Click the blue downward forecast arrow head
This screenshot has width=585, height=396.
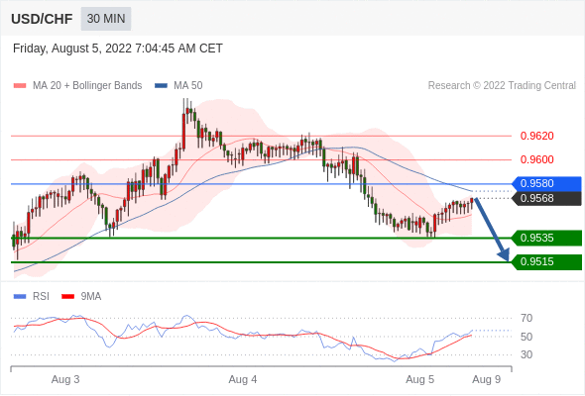click(504, 255)
